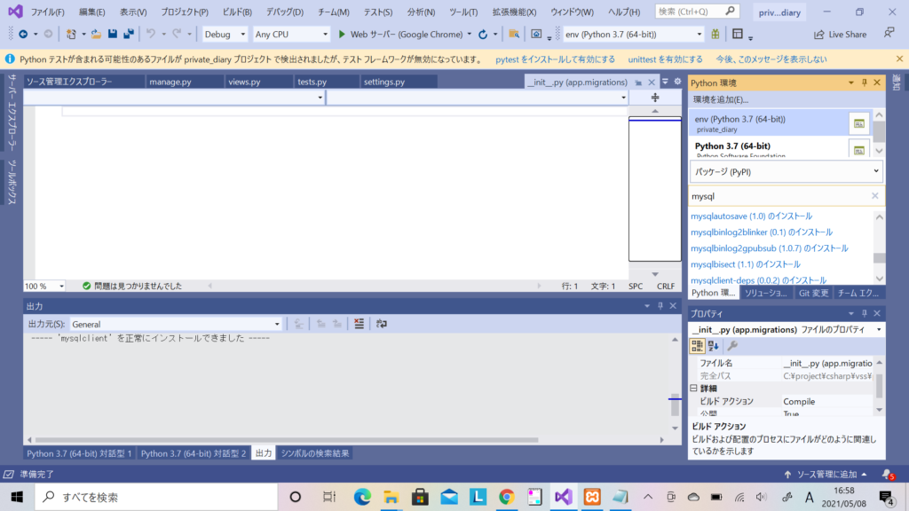The height and width of the screenshot is (511, 909).
Task: Click the send feedback icon
Action: (x=889, y=34)
